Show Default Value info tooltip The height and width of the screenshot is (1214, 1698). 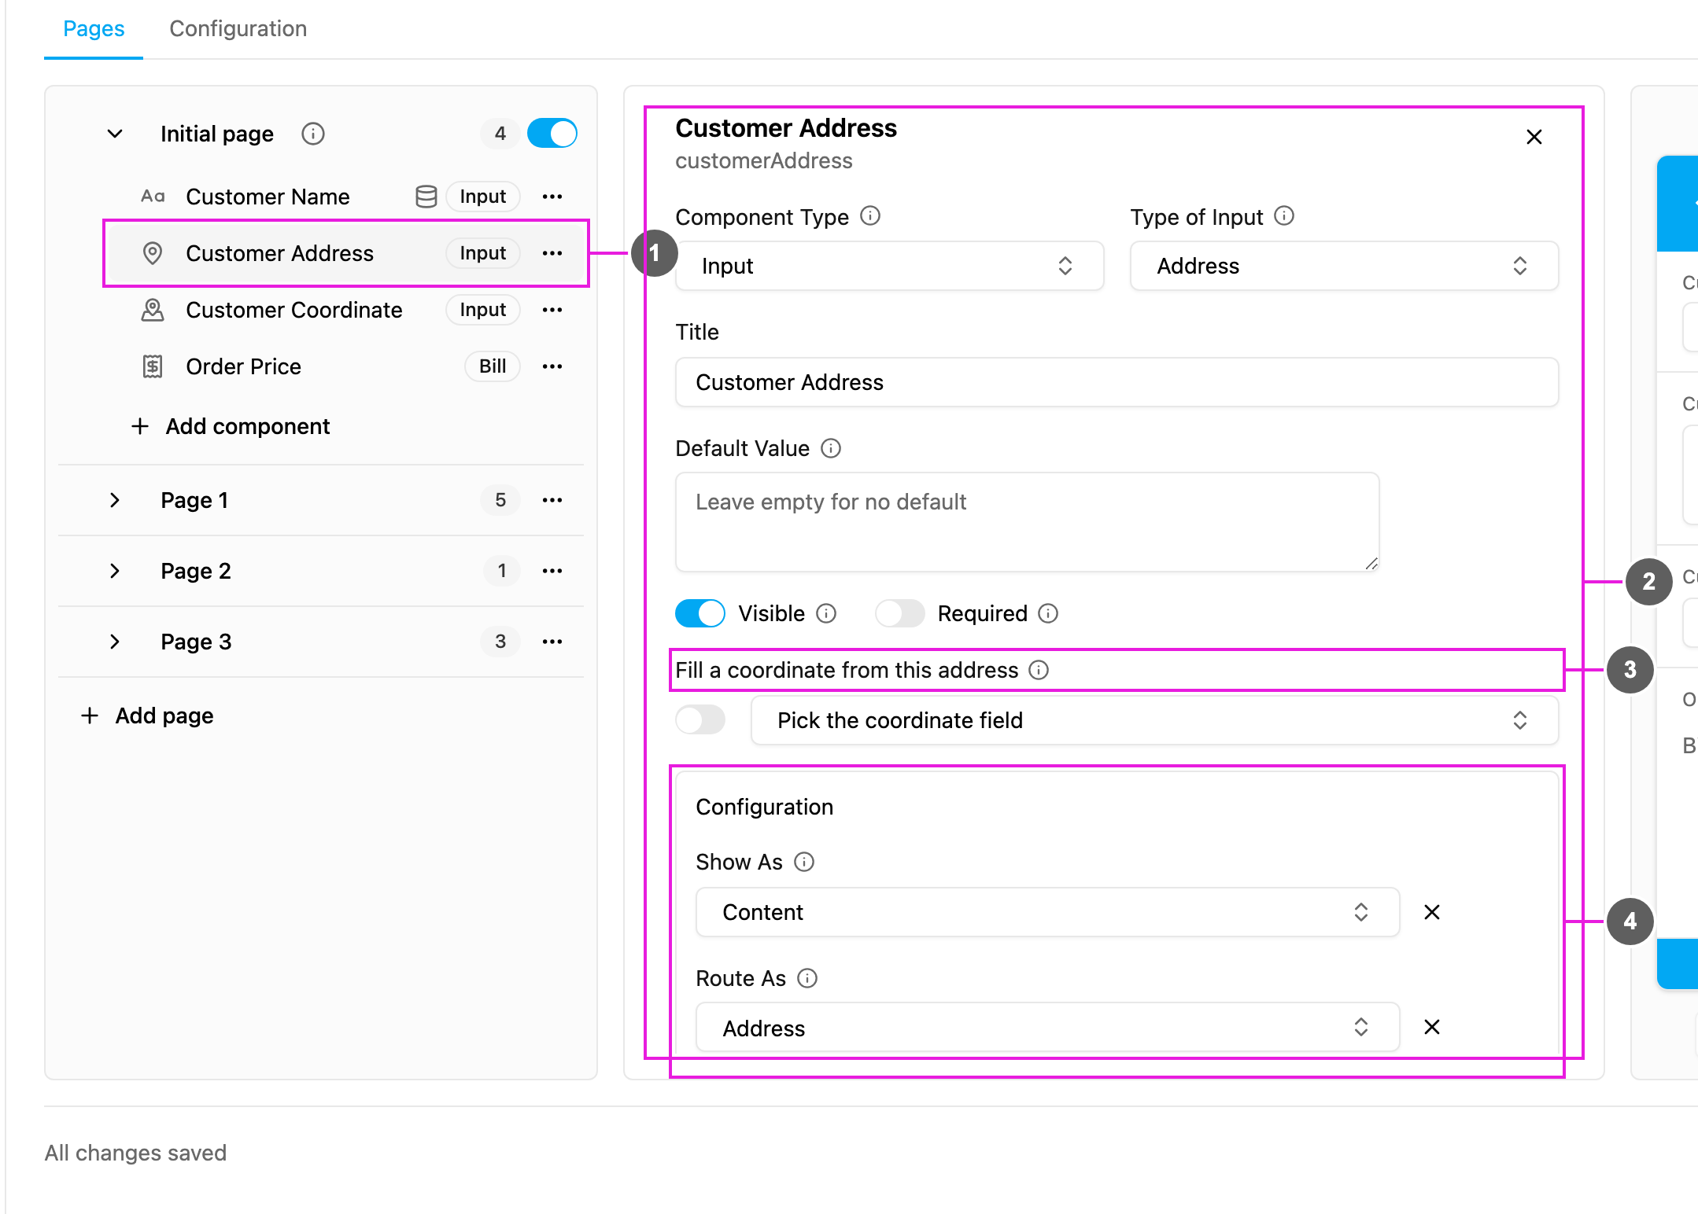(831, 448)
